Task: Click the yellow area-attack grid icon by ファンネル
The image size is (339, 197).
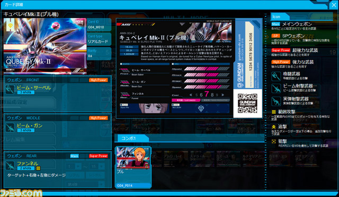Action: (38, 168)
